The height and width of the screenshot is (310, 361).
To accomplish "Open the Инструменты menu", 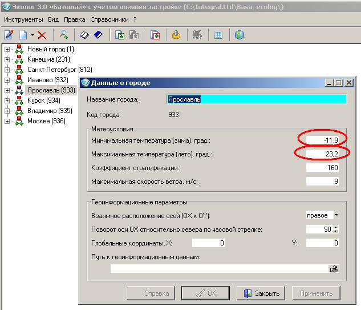I will click(x=24, y=19).
